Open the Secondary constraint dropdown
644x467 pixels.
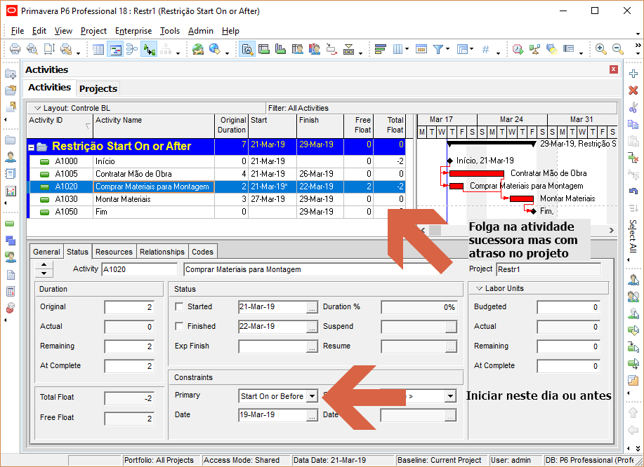451,396
